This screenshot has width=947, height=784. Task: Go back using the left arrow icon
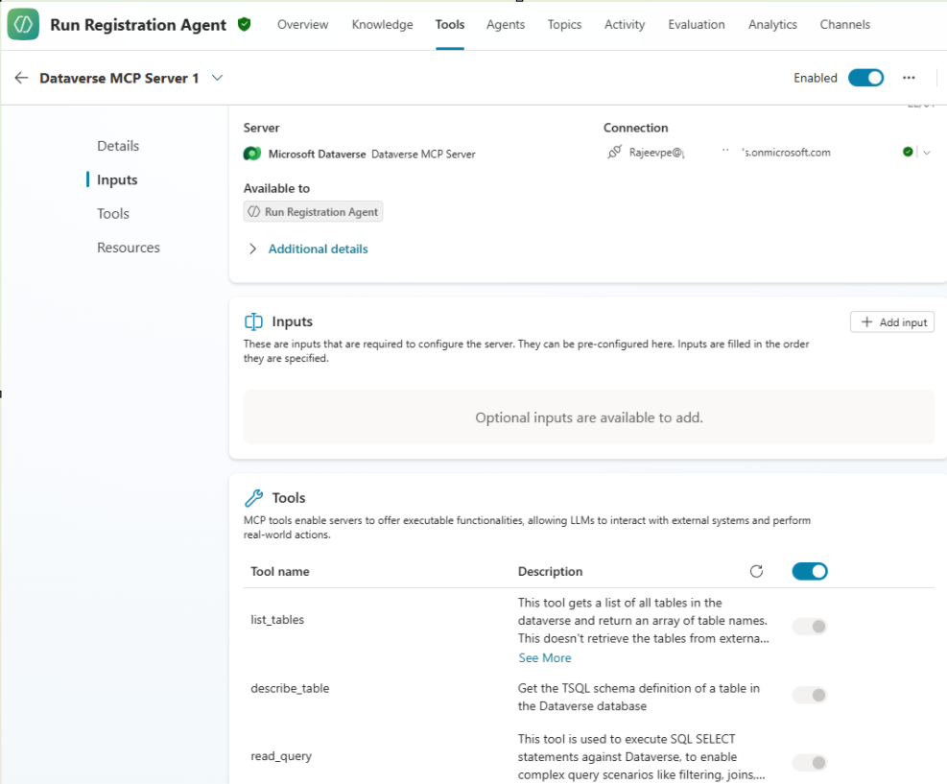click(x=21, y=78)
